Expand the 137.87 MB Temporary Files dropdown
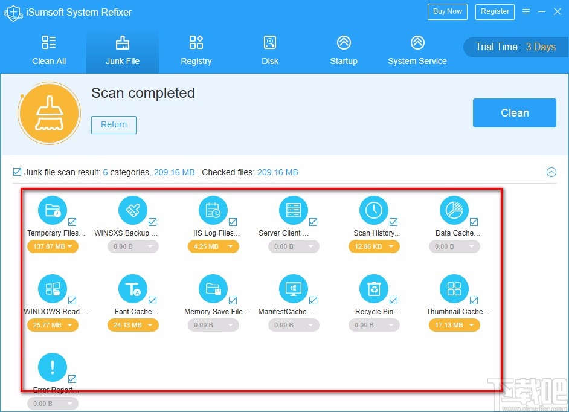 53,246
